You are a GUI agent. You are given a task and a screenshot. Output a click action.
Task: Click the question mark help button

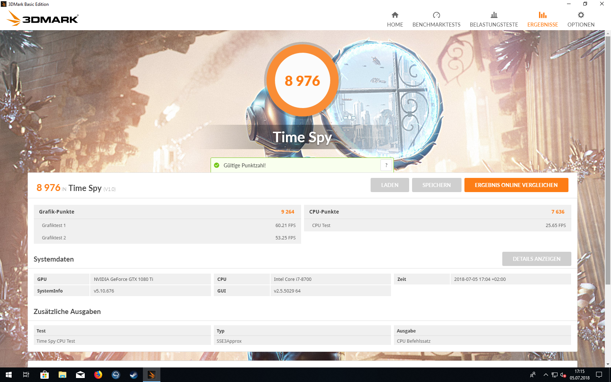pos(386,165)
